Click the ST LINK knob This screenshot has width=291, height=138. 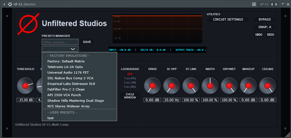[x=191, y=86]
